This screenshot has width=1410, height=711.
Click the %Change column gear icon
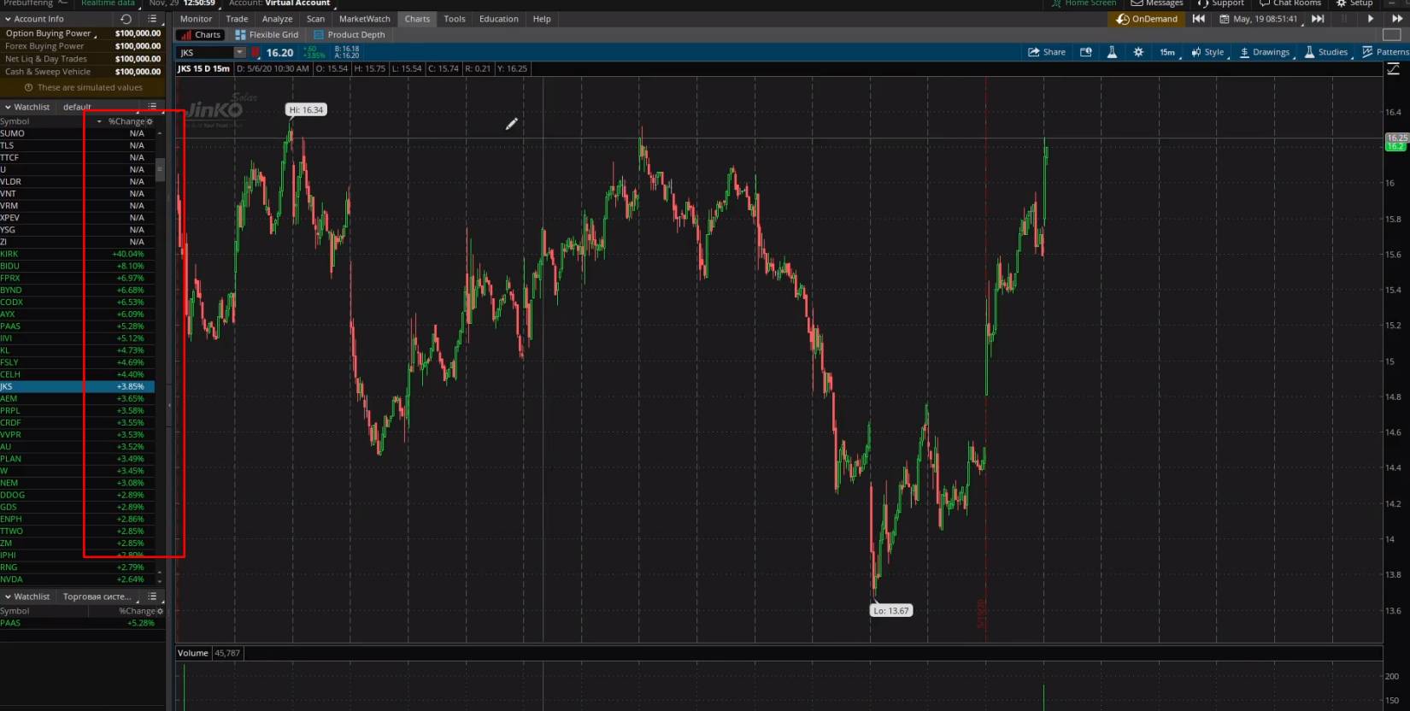click(x=150, y=121)
